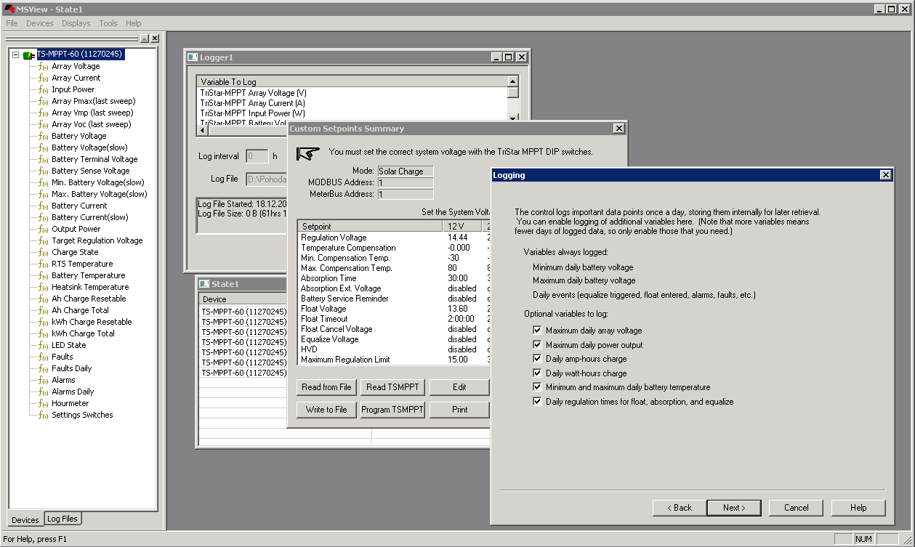Viewport: 915px width, 547px height.
Task: Click the function icon beside Array Voltage
Action: pos(43,67)
